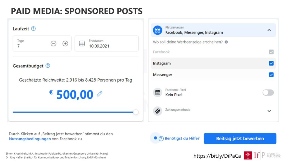Open the Enddatum calendar icon
The image size is (286, 161).
coord(82,44)
